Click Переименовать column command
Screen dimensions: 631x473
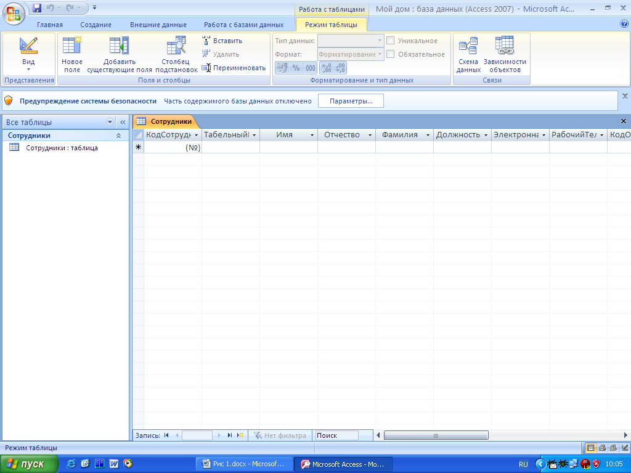[x=234, y=68]
